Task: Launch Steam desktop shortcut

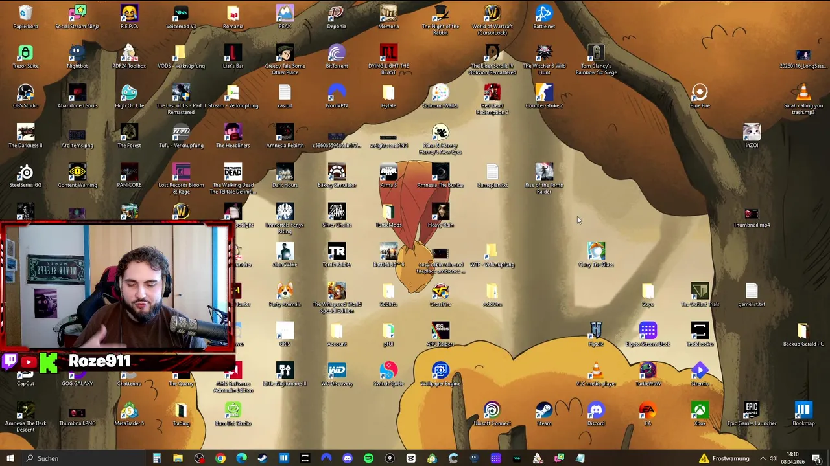Action: click(544, 414)
